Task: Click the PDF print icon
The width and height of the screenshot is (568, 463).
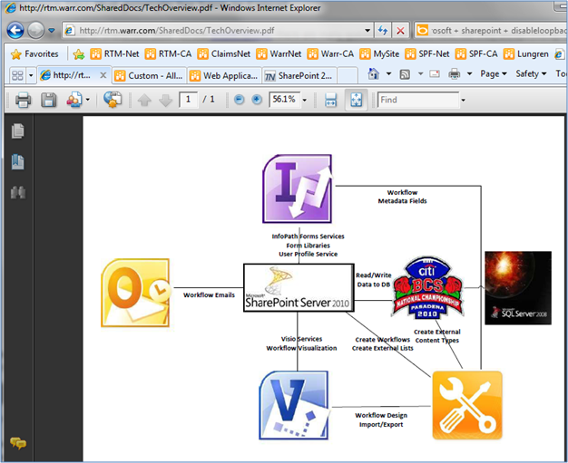Action: point(23,100)
